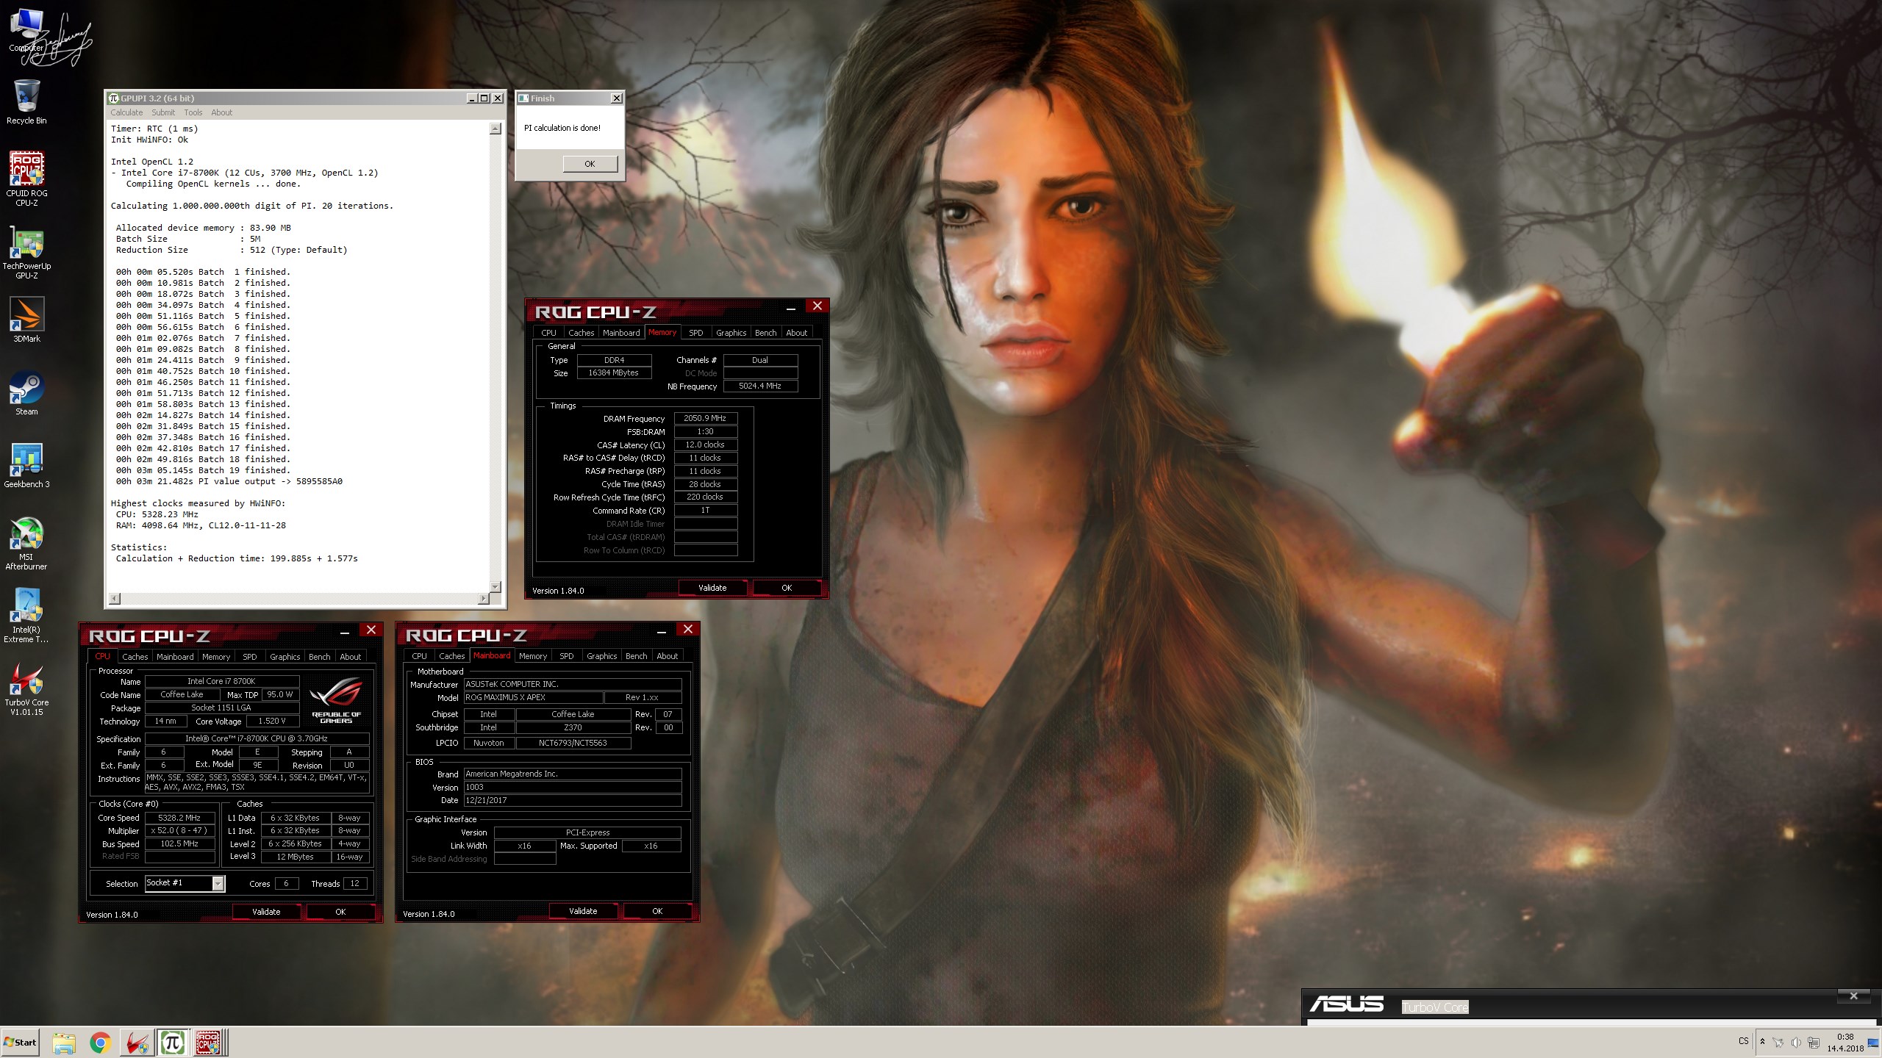The height and width of the screenshot is (1058, 1882).
Task: Open Google Chrome from the taskbar
Action: coord(101,1043)
